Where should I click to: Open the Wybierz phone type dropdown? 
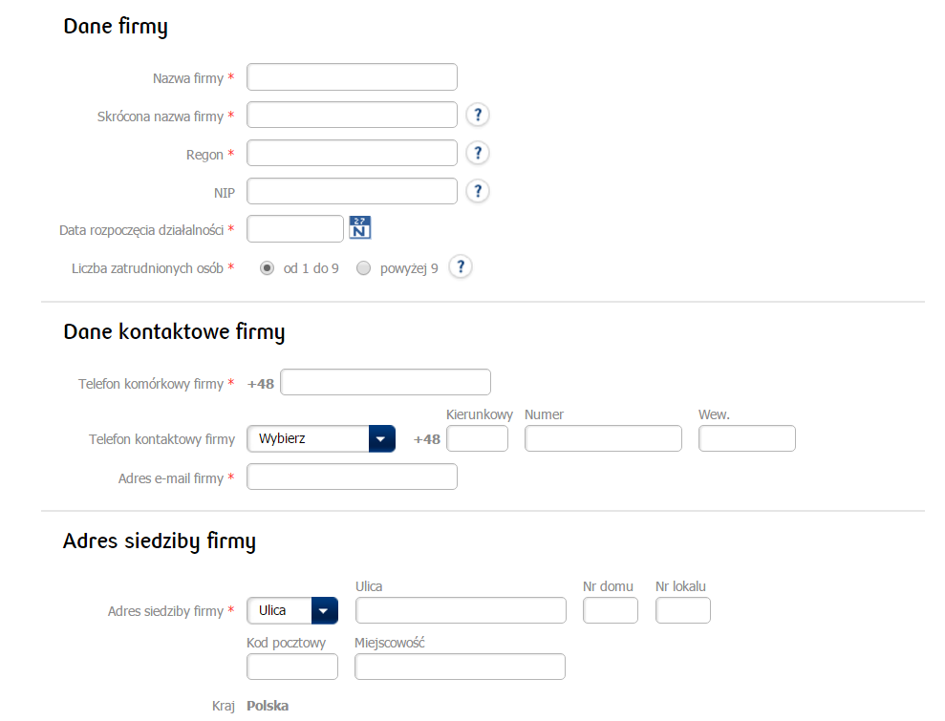click(x=321, y=439)
